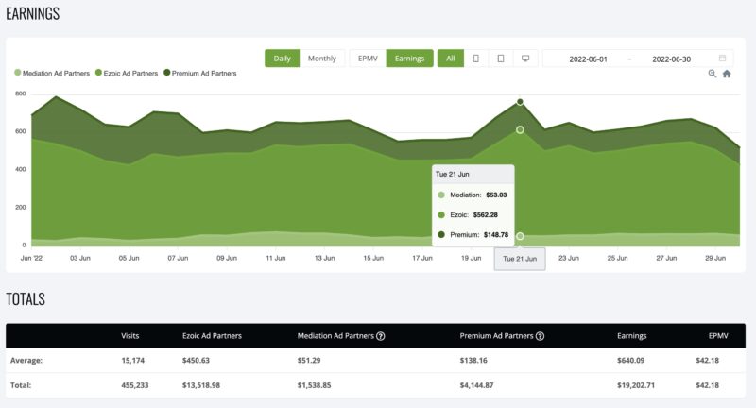Open start date field 2022-06-01
The width and height of the screenshot is (756, 408).
(589, 59)
